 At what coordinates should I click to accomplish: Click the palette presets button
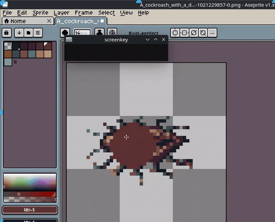pyautogui.click(x=28, y=33)
